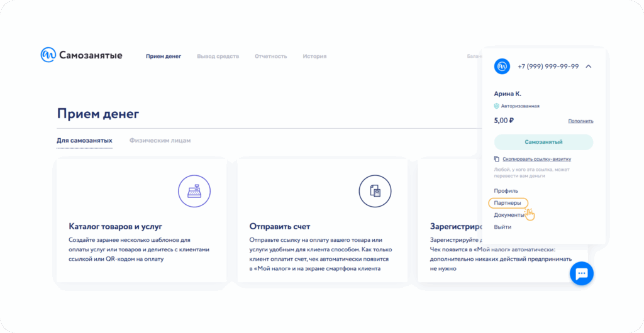
Task: Go to Отчетность in top navigation
Action: (270, 57)
